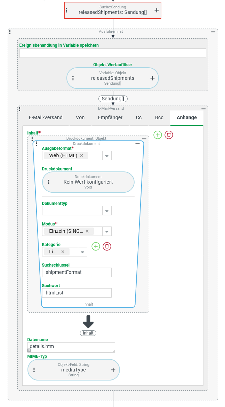This screenshot has height=407, width=225.
Task: Expand the Modus dropdown list
Action: 107,231
